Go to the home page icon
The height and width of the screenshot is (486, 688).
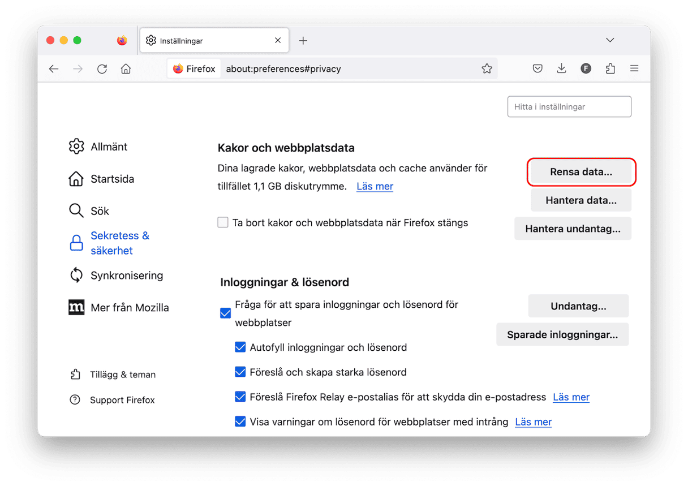point(126,69)
